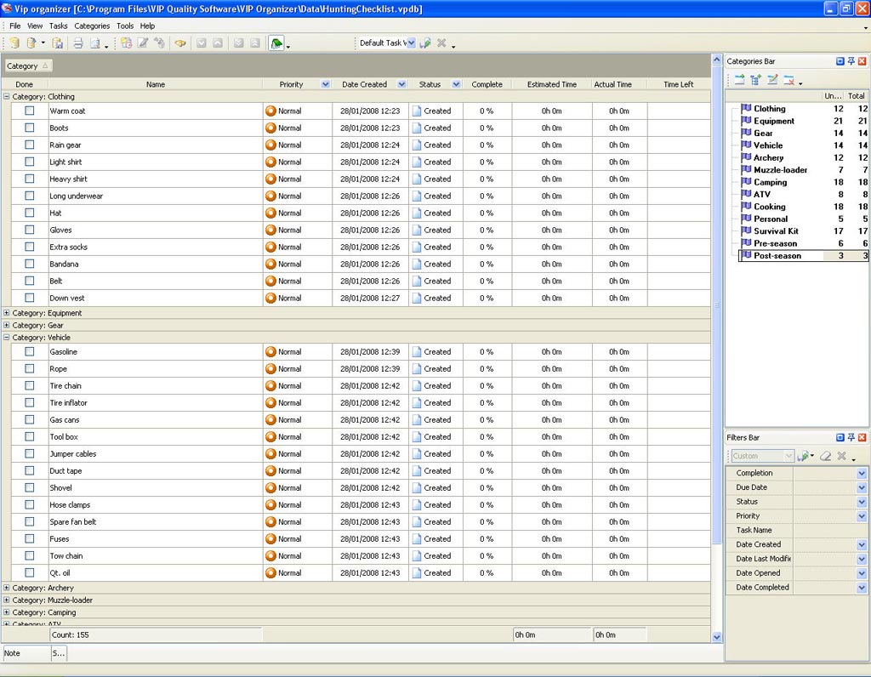Click the Category grouping button in header
871x677 pixels.
28,65
